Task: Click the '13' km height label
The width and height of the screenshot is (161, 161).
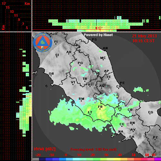Action: 12,12
